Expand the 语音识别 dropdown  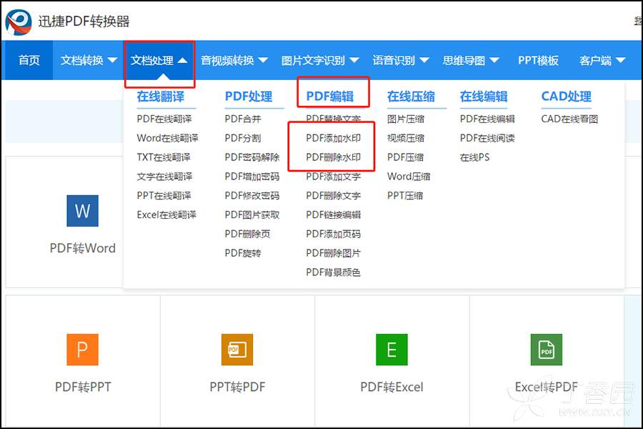click(x=401, y=60)
